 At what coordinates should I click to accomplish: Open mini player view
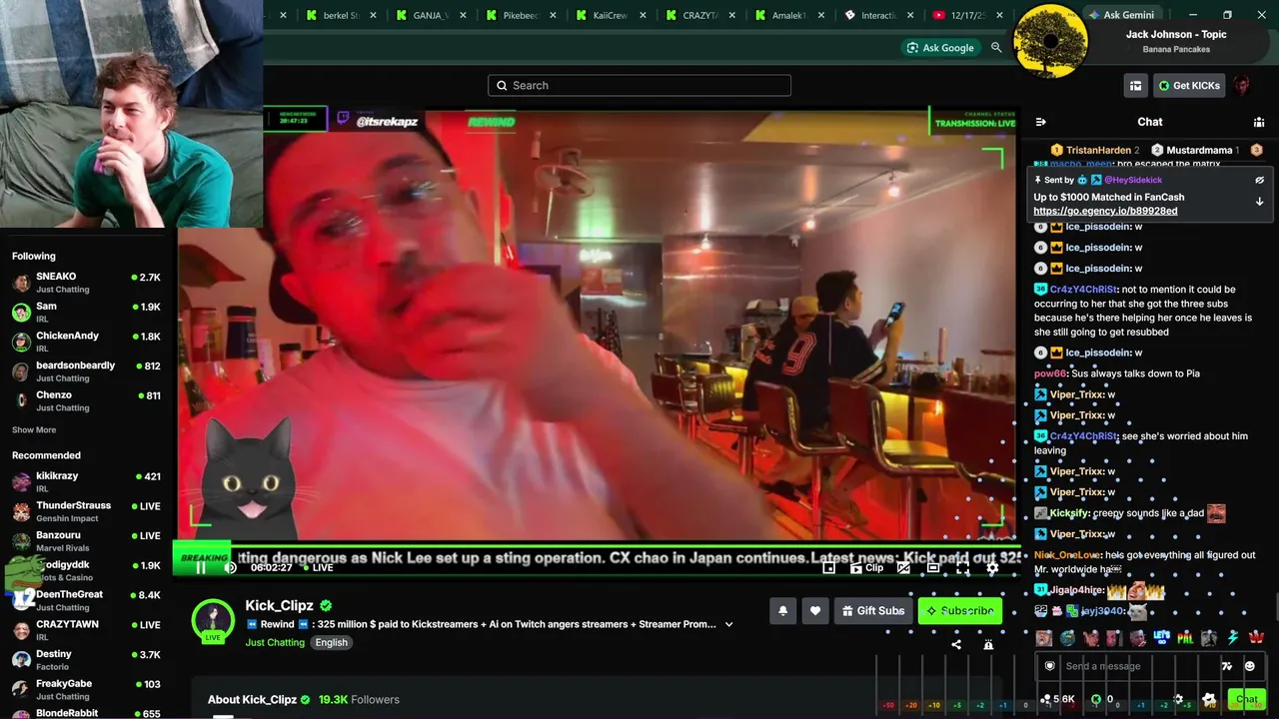[828, 568]
